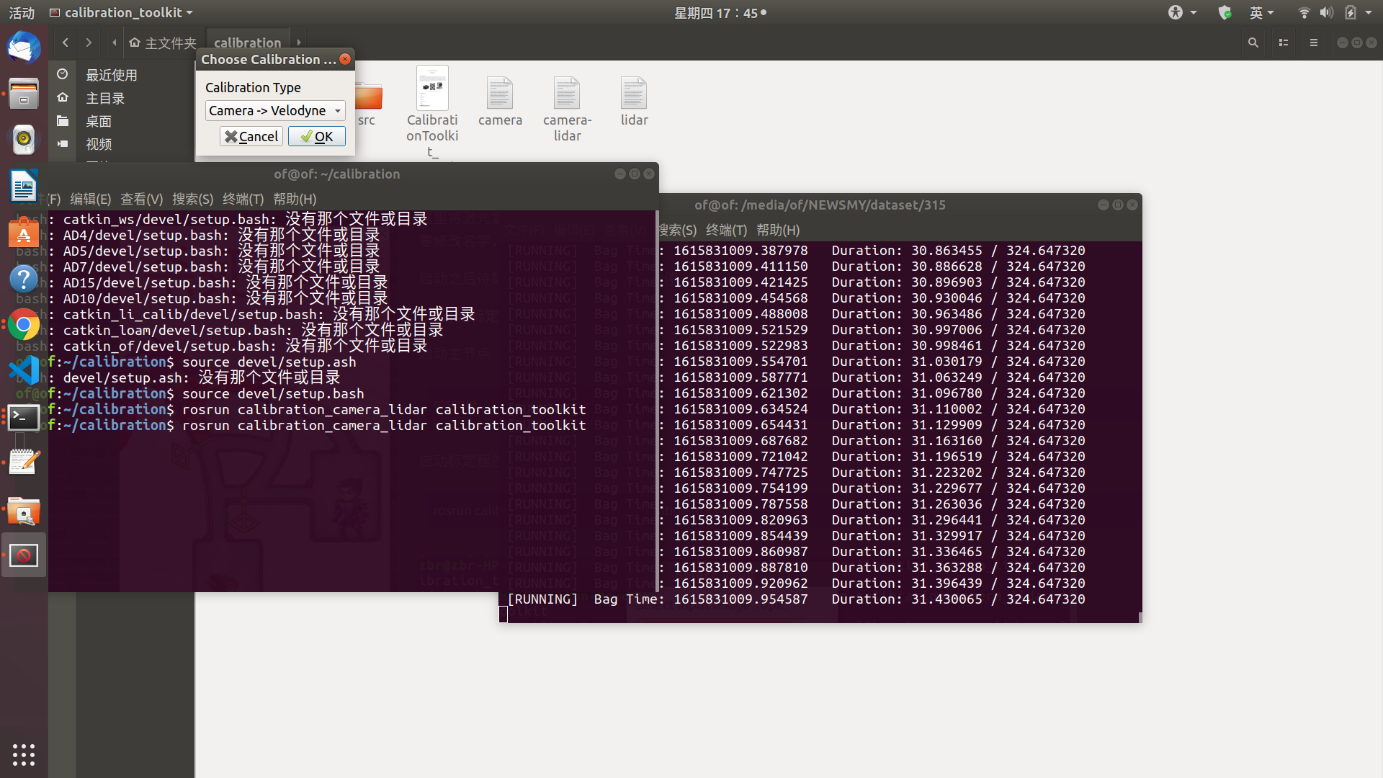Scroll down in the dataset terminal output
This screenshot has width=1383, height=778.
pyautogui.click(x=1136, y=617)
